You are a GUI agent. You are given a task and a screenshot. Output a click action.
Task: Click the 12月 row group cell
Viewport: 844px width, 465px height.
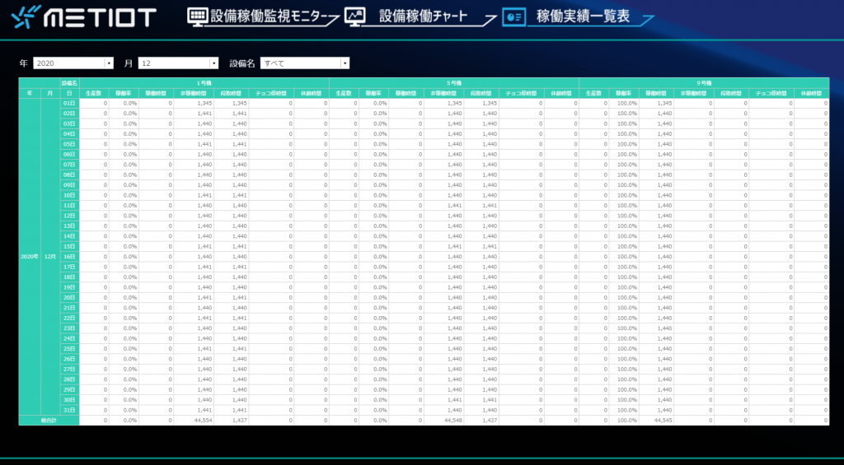(50, 257)
